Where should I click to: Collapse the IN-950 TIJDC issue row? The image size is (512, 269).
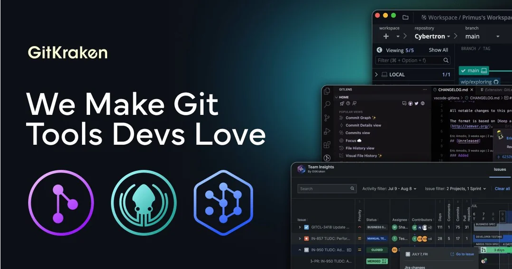[300, 250]
